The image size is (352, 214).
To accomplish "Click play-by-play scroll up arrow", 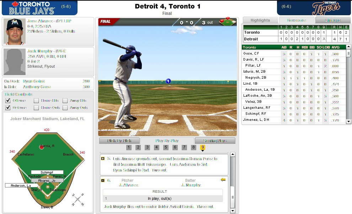I will pyautogui.click(x=233, y=154).
